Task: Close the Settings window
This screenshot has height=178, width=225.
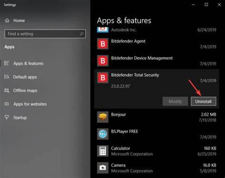Action: pyautogui.click(x=219, y=5)
